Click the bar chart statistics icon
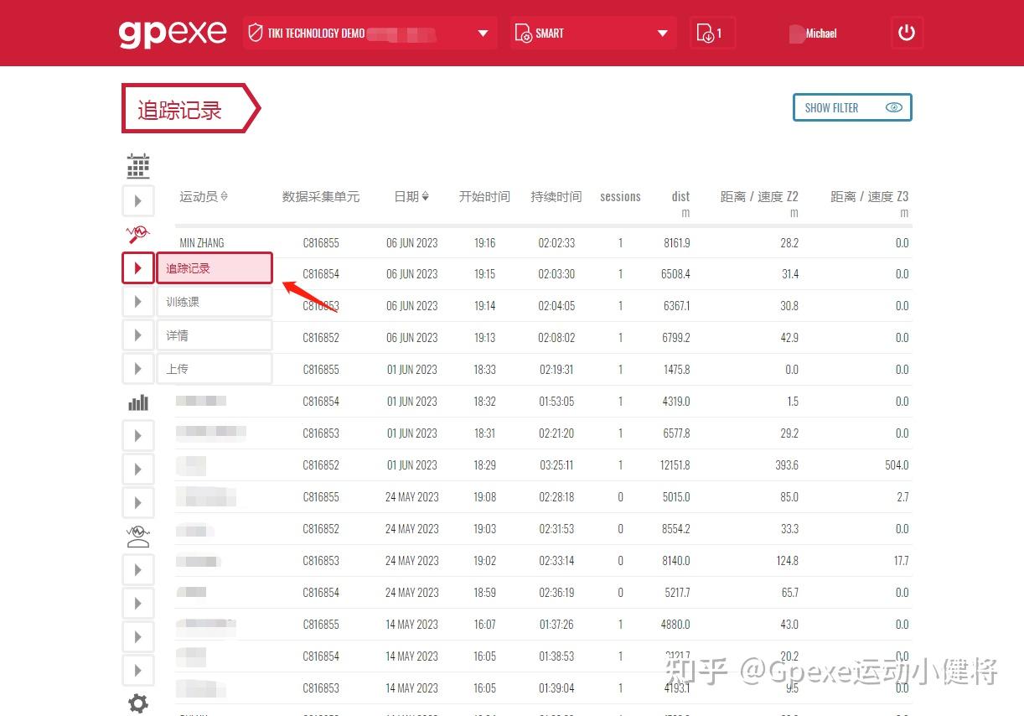Viewport: 1024px width, 716px height. click(x=137, y=402)
